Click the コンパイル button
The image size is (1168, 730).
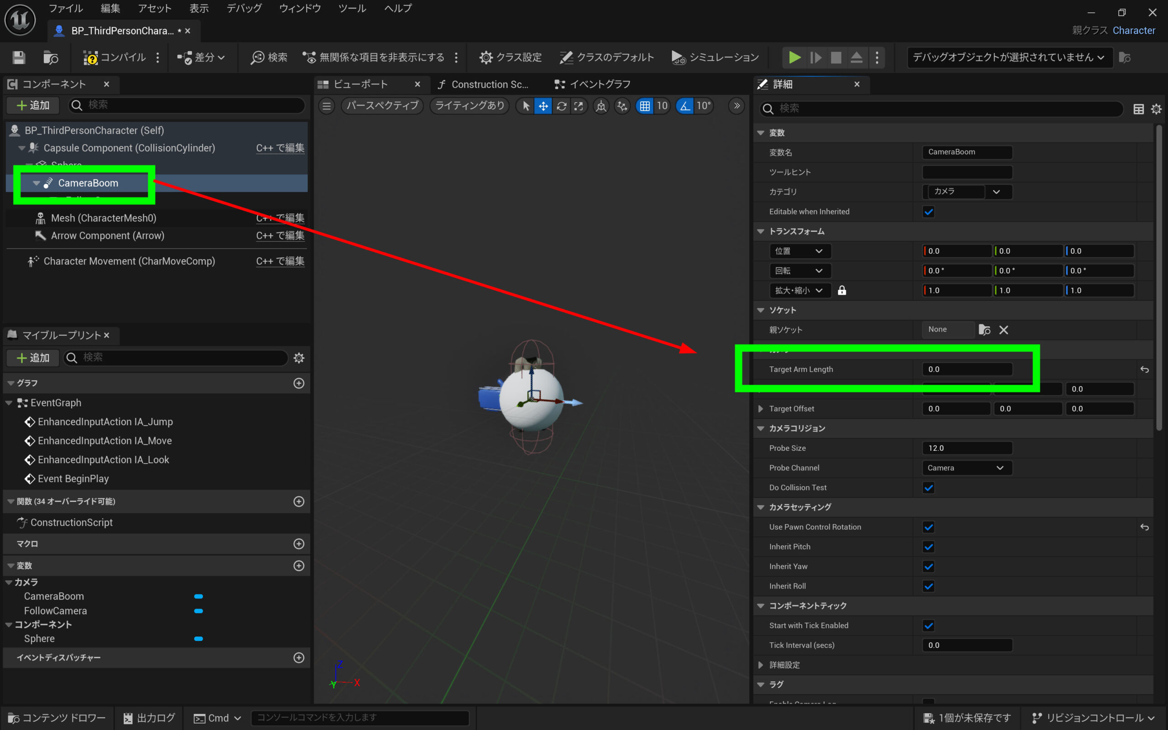coord(115,57)
